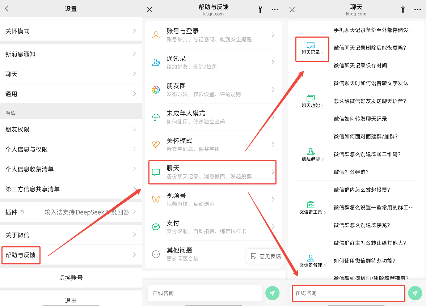Tap the 聊天 speech bubble icon
The width and height of the screenshot is (426, 306).
(x=156, y=172)
